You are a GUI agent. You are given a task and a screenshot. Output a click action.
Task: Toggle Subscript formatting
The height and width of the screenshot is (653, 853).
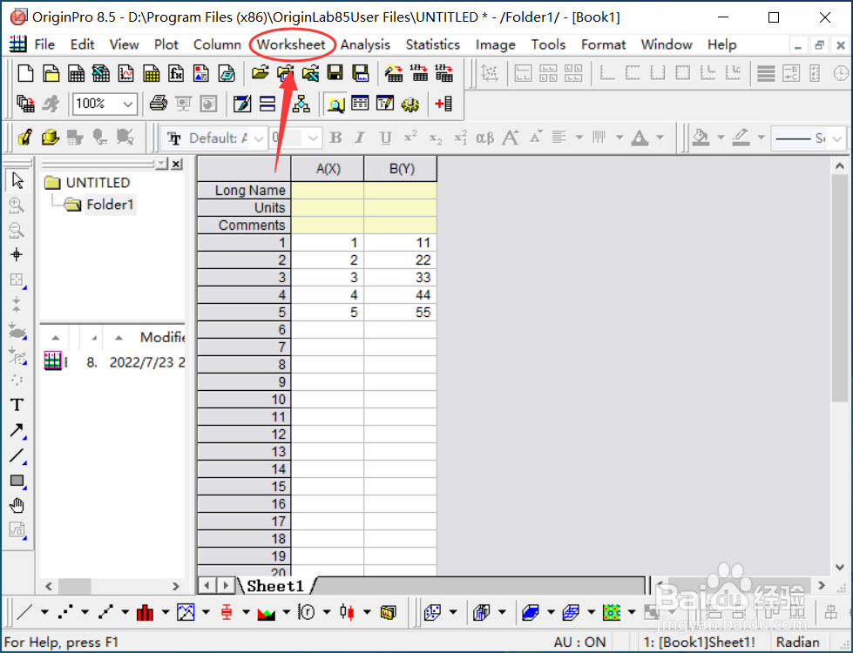(435, 138)
